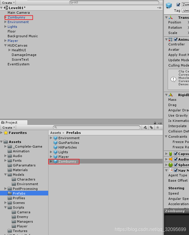189x235 pixels.
Task: Toggle the Animator component checkbox
Action: click(176, 39)
